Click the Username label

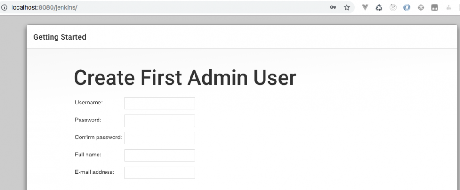tap(89, 103)
